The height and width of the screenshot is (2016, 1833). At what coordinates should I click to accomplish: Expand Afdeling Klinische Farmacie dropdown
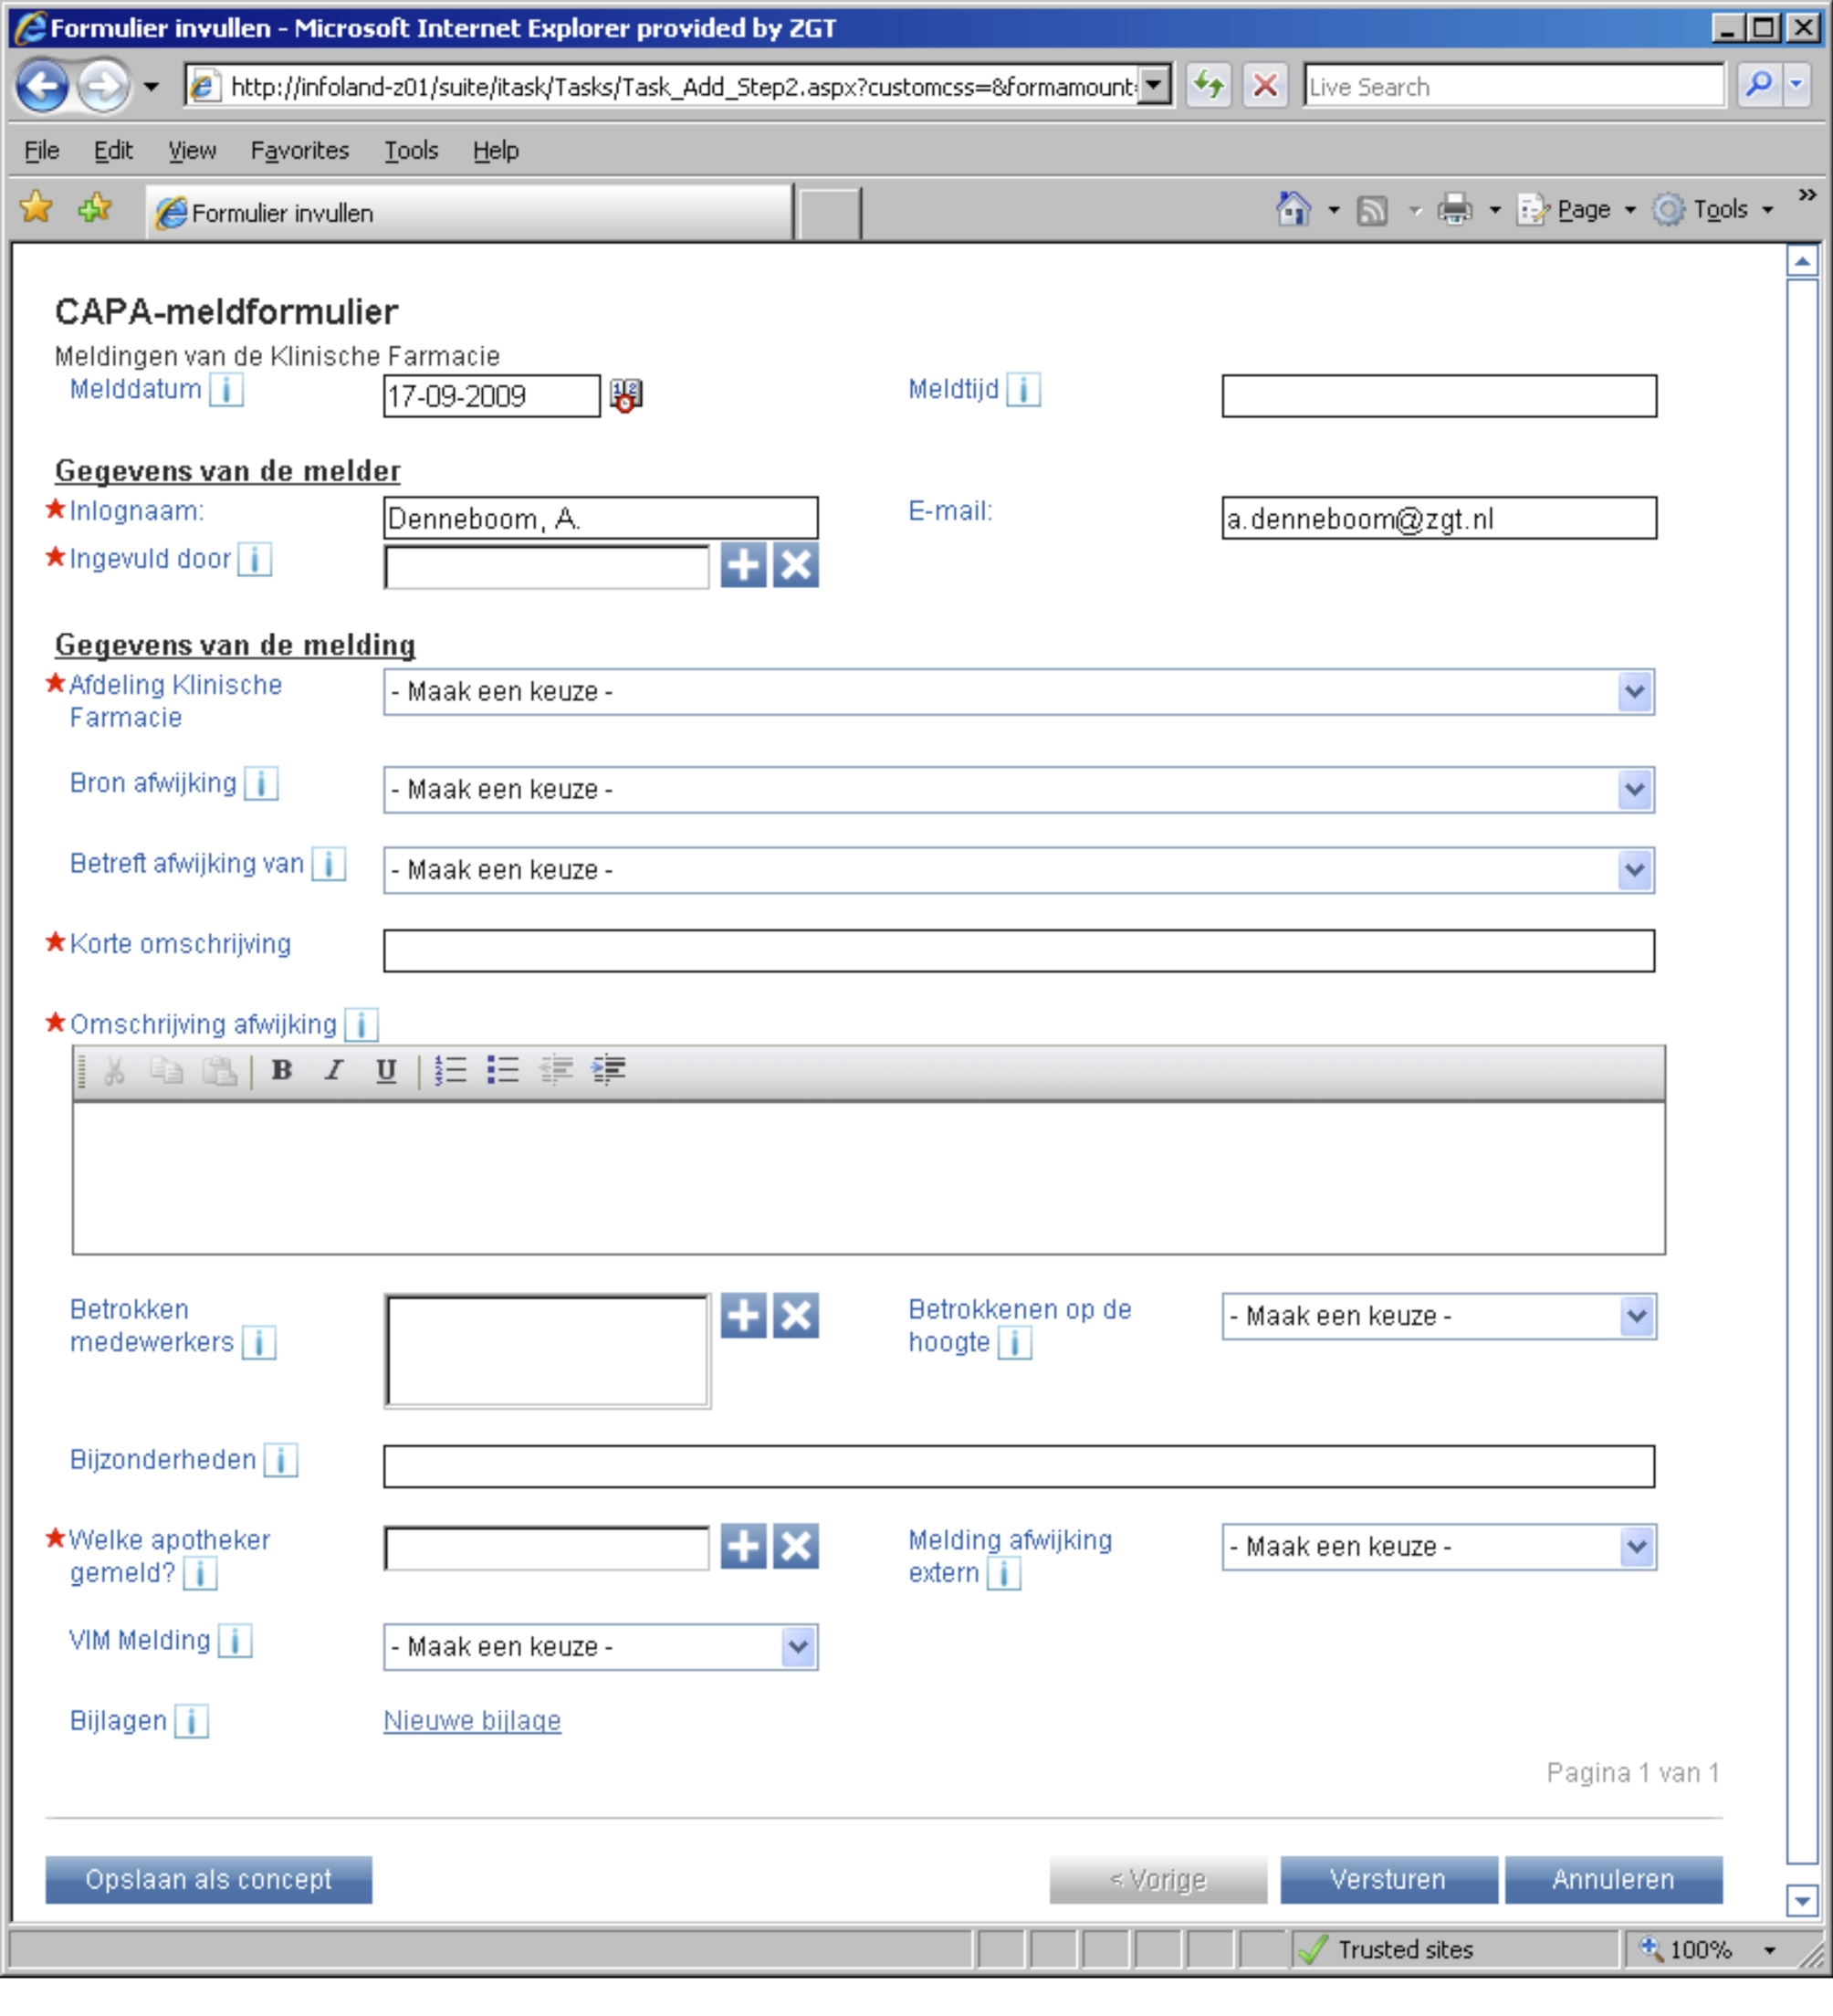pyautogui.click(x=1634, y=692)
